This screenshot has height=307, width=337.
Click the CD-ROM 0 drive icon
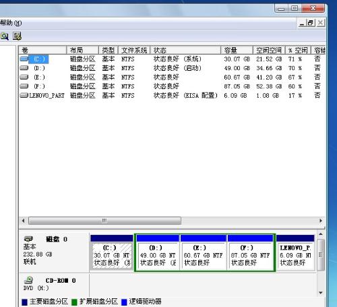28,280
